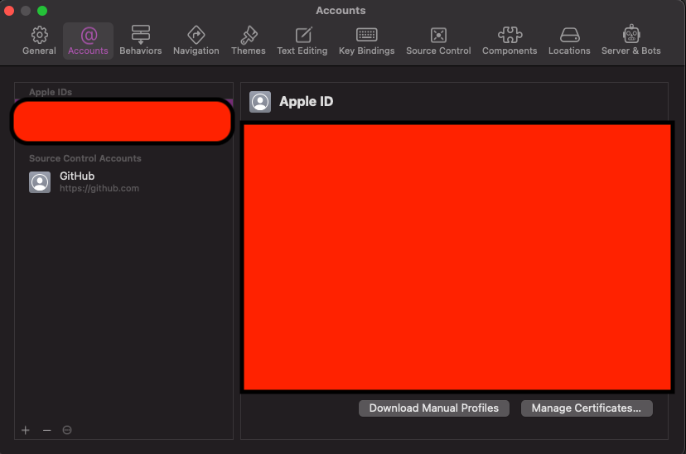Show the Locations preferences pane

pyautogui.click(x=569, y=41)
